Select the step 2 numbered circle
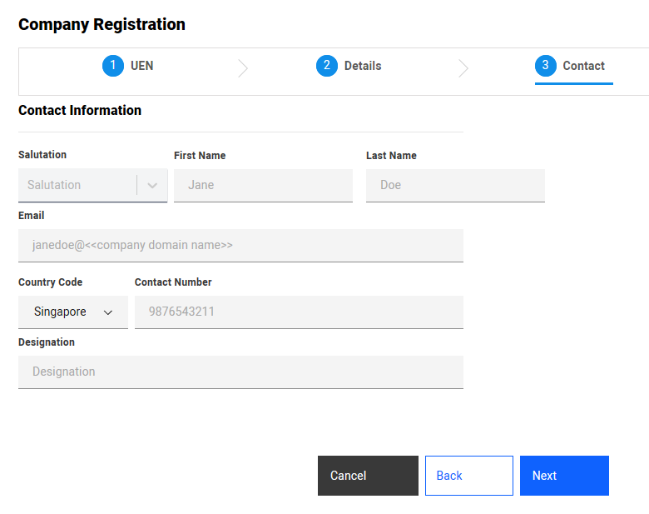649x514 pixels. [x=327, y=66]
